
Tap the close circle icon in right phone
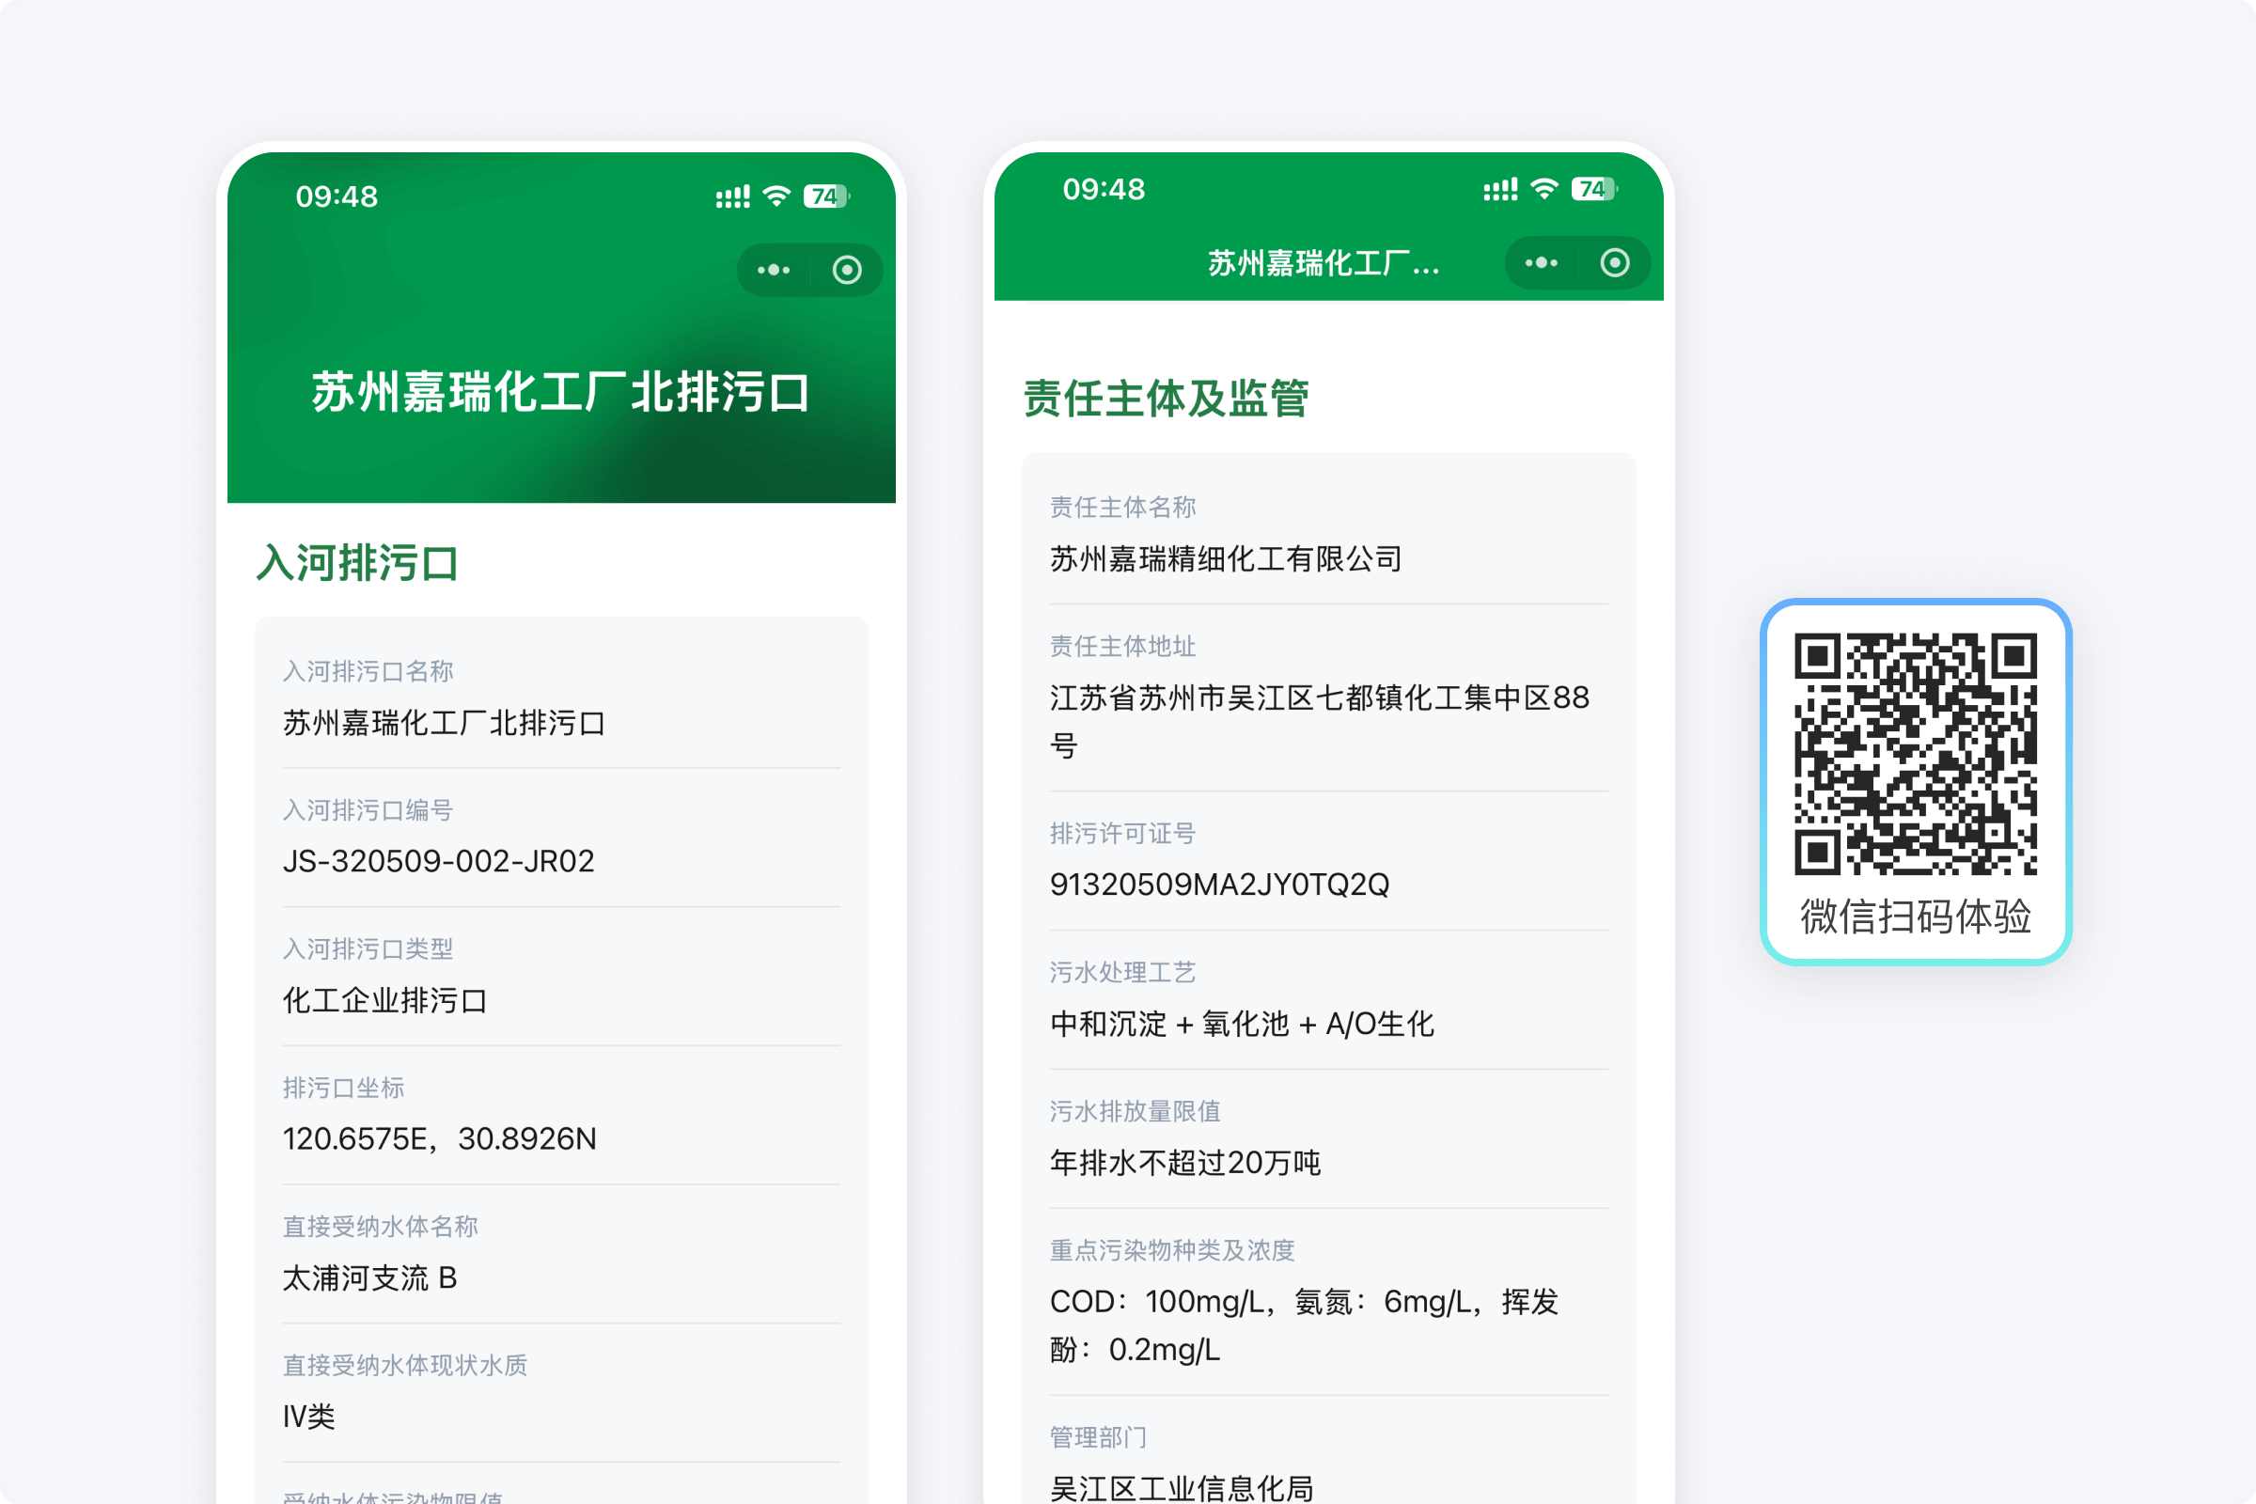[1614, 263]
